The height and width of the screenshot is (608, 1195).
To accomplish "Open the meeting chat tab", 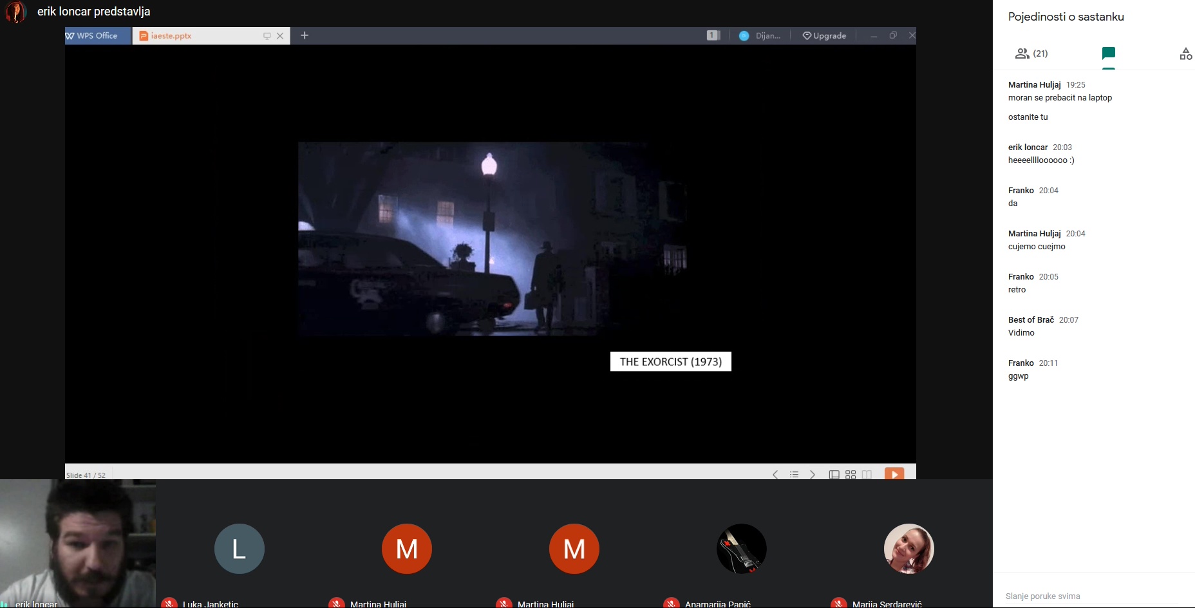I will pyautogui.click(x=1108, y=53).
